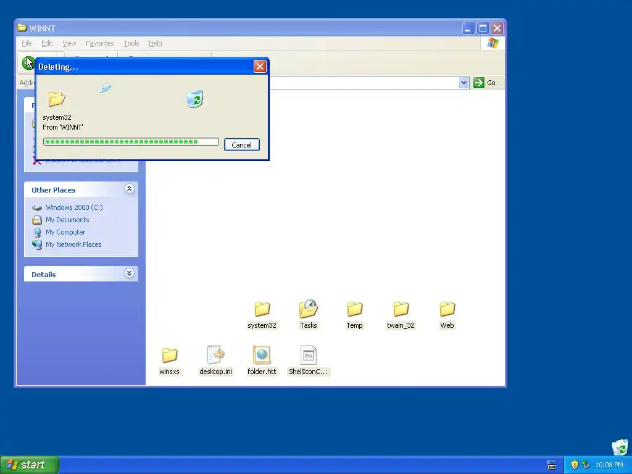This screenshot has height=474, width=632.
Task: Click the My Documents icon in Other Places
Action: click(x=37, y=220)
